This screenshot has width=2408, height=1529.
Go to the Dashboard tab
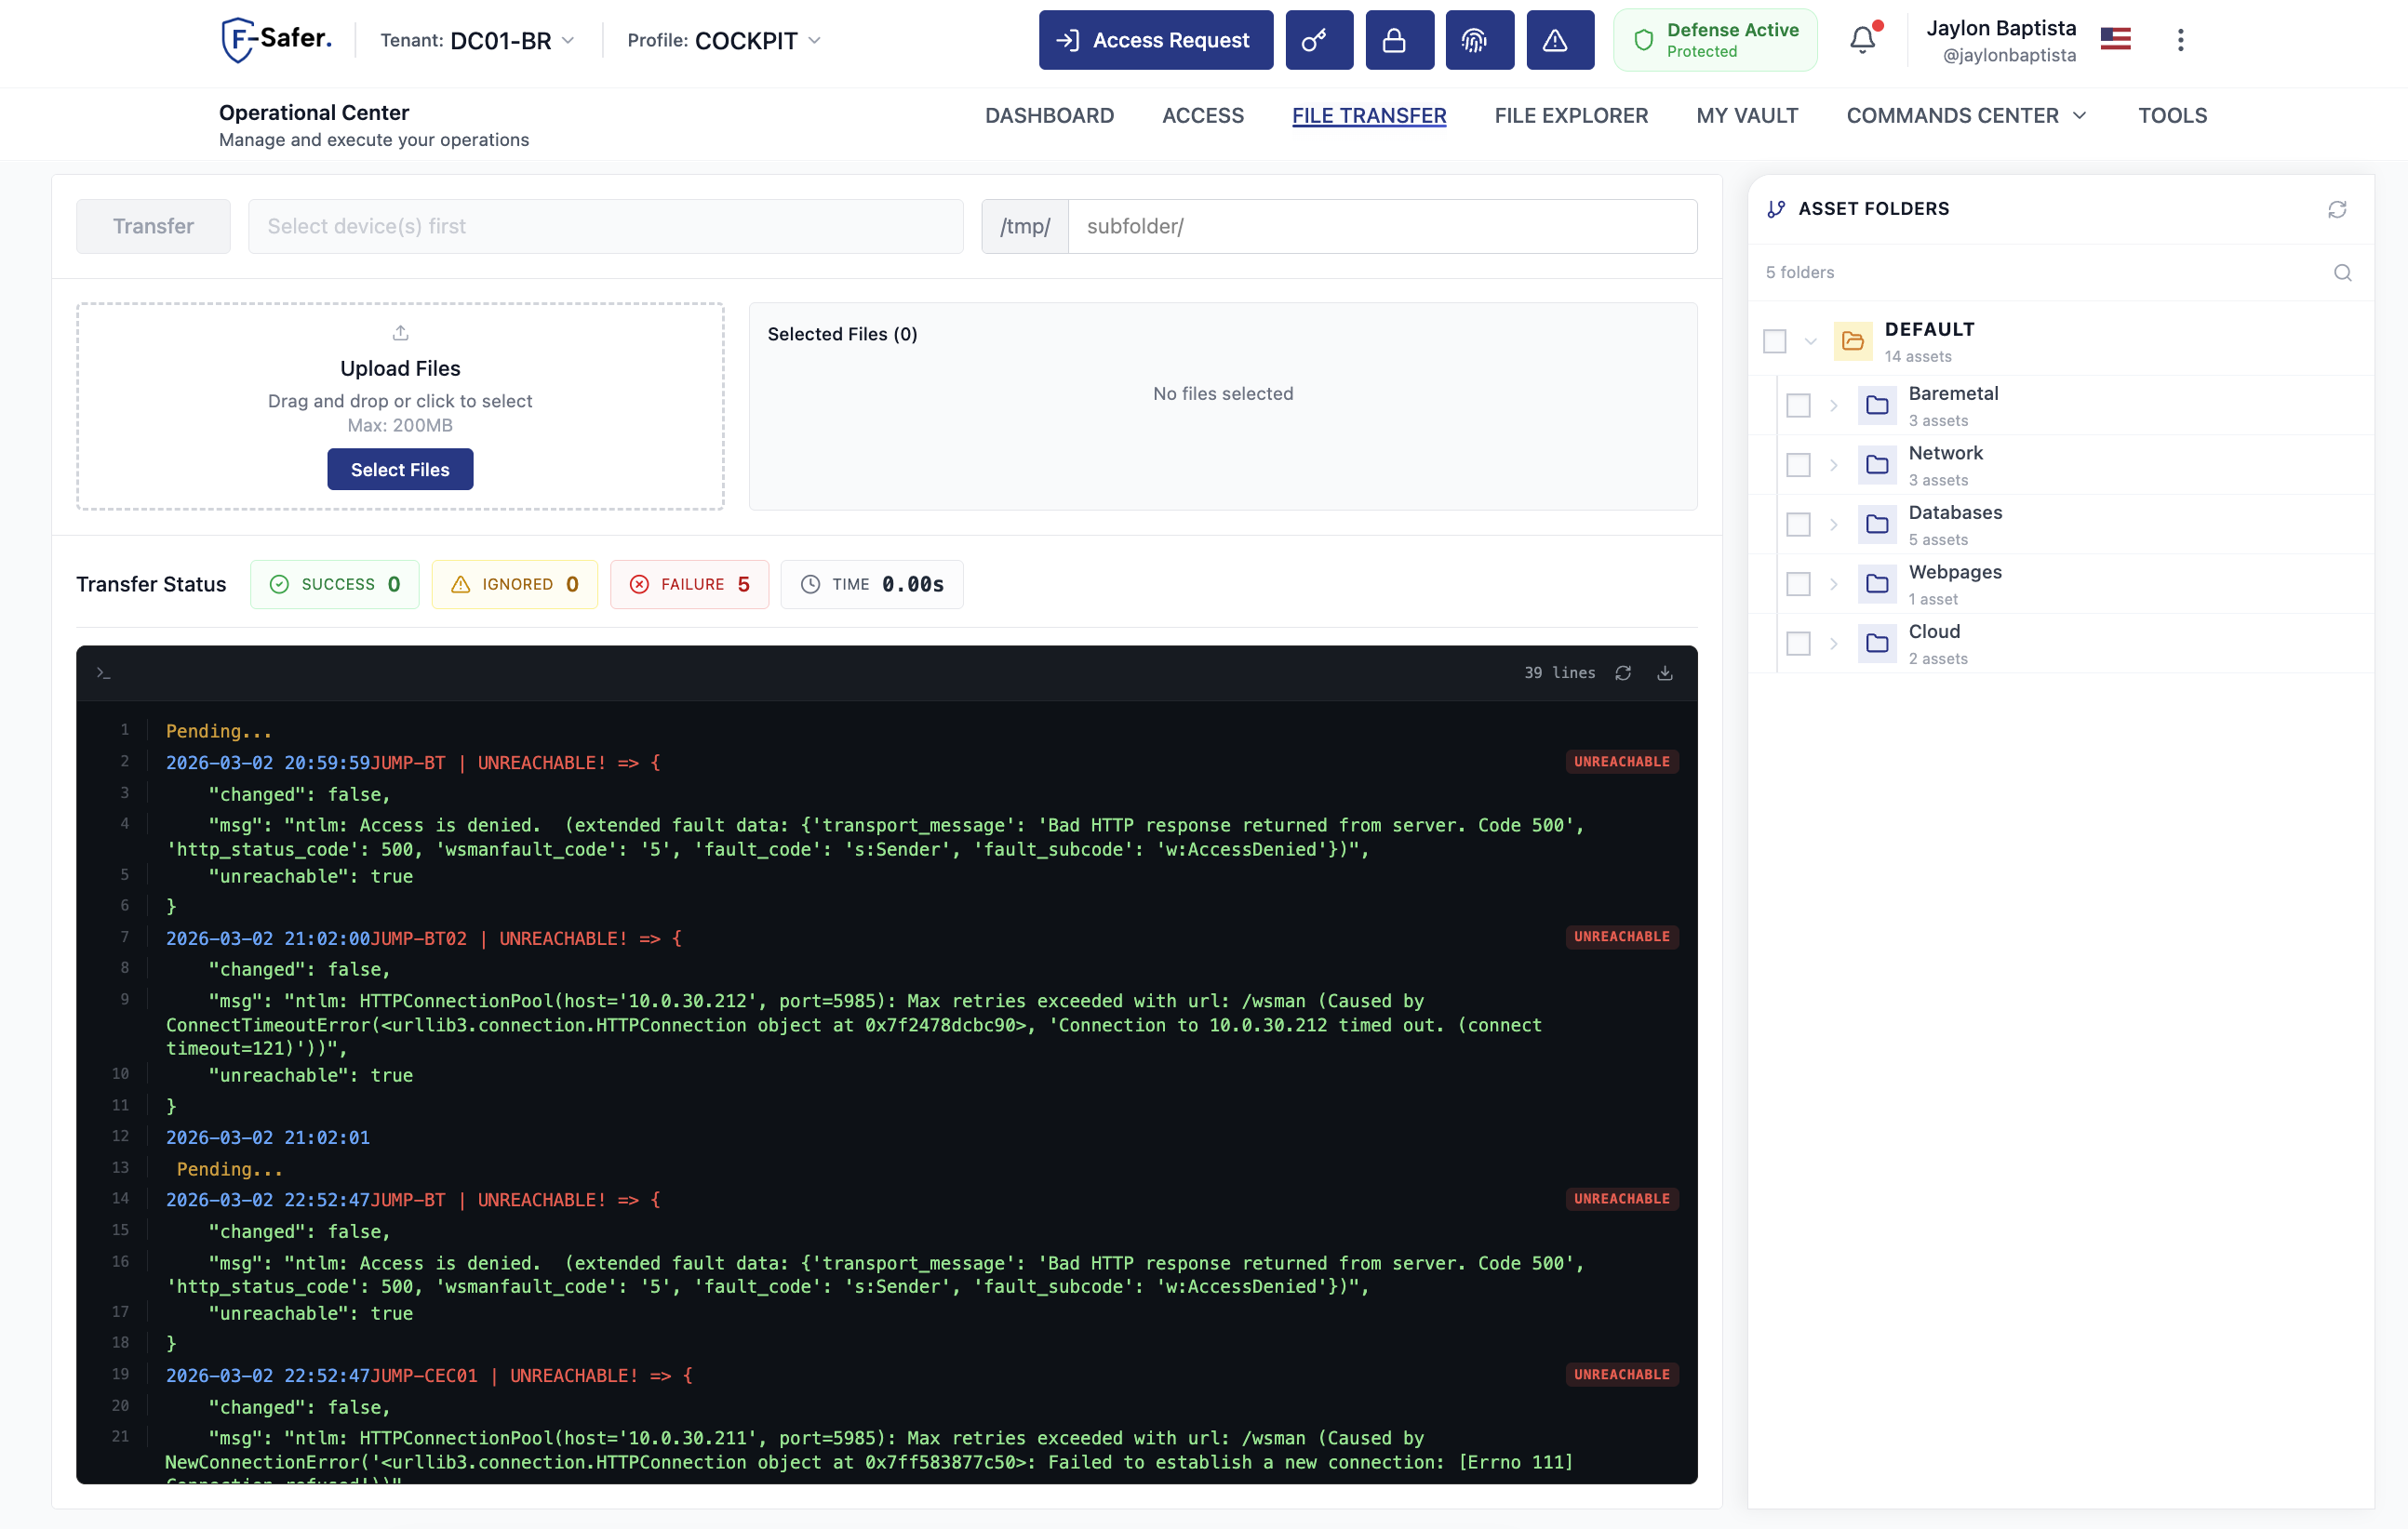pyautogui.click(x=1049, y=116)
